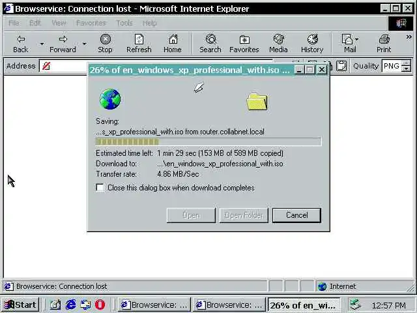Expand the toolbar overflow chevron

pyautogui.click(x=409, y=37)
